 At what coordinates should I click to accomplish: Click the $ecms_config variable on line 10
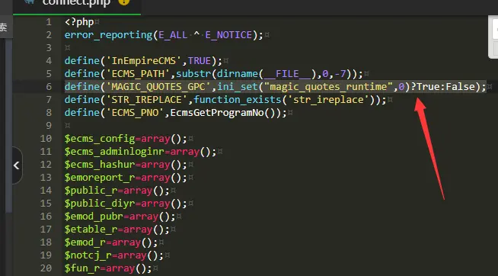click(100, 139)
